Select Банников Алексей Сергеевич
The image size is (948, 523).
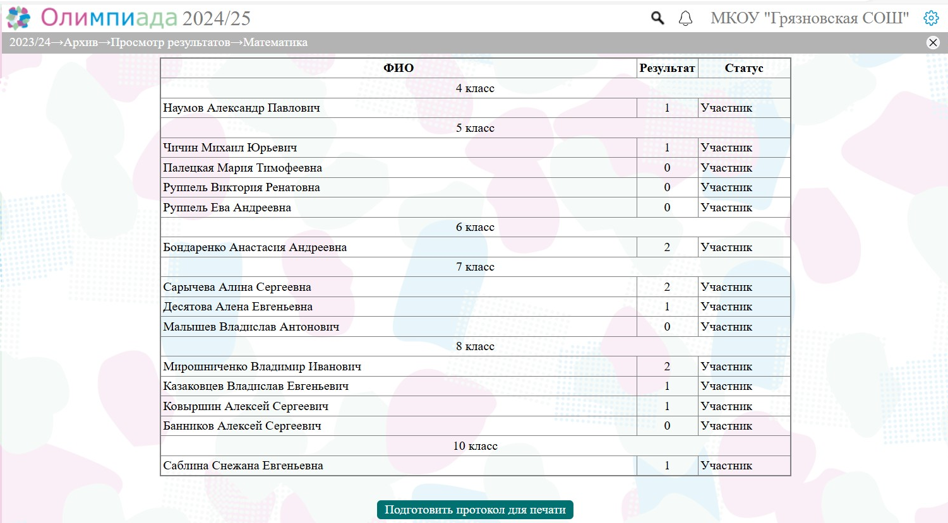(x=242, y=426)
